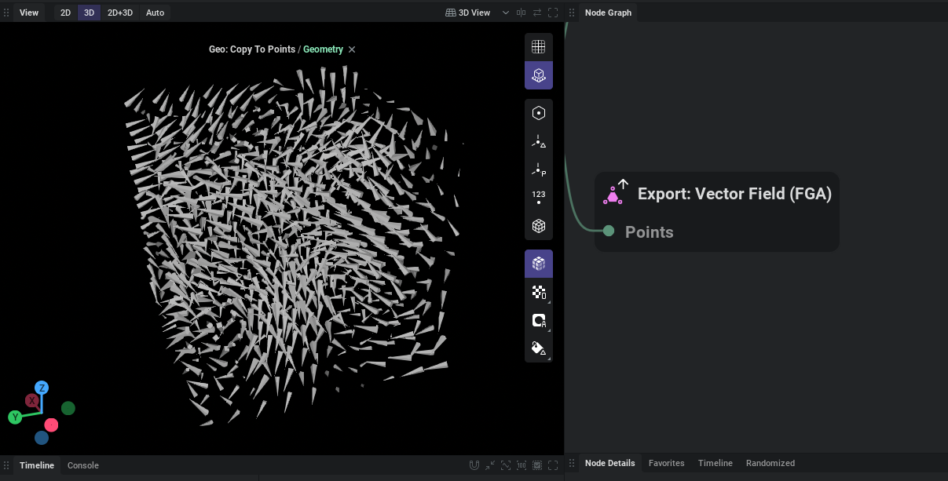Switch viewport to 2D+3D mode
Viewport: 948px width, 481px height.
(x=120, y=13)
